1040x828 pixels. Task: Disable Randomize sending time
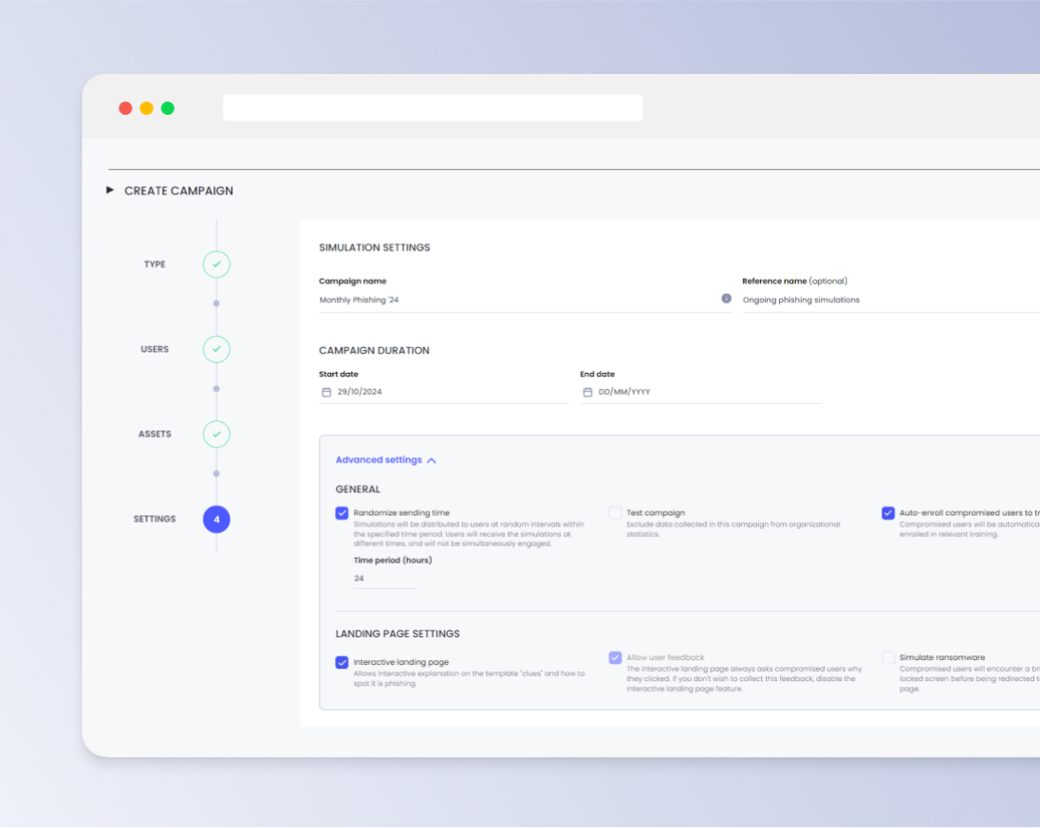point(342,513)
